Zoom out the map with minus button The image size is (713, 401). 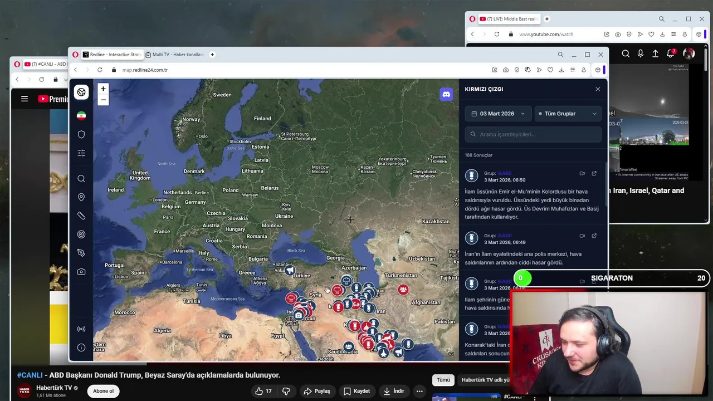(103, 100)
